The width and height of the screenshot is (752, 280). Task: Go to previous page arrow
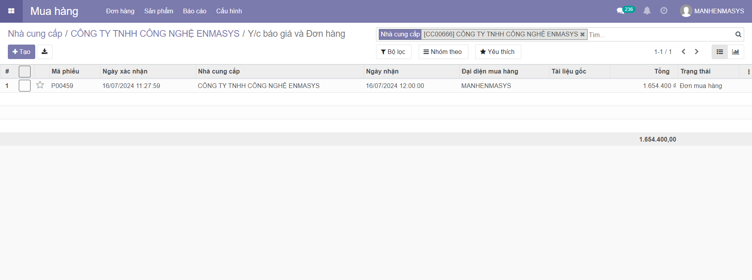[x=683, y=52]
